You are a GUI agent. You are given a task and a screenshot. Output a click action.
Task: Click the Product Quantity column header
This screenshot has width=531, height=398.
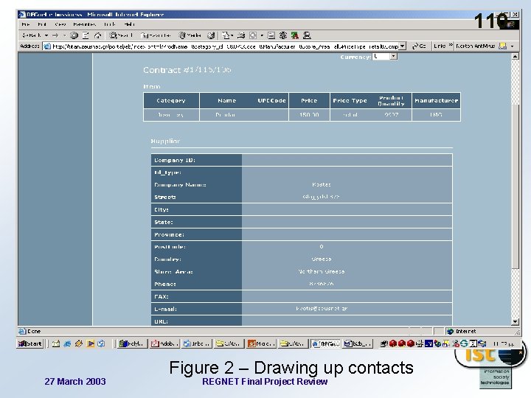pos(391,100)
